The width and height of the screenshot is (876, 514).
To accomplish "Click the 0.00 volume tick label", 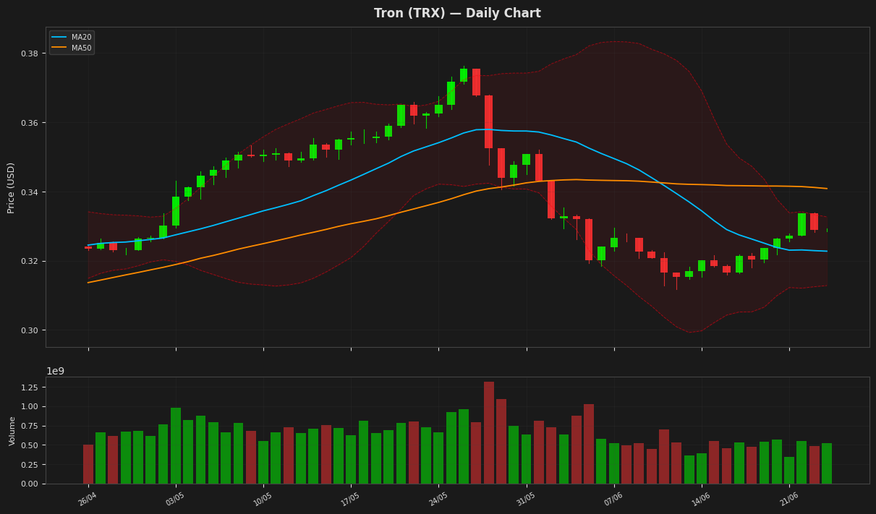I will coord(30,484).
